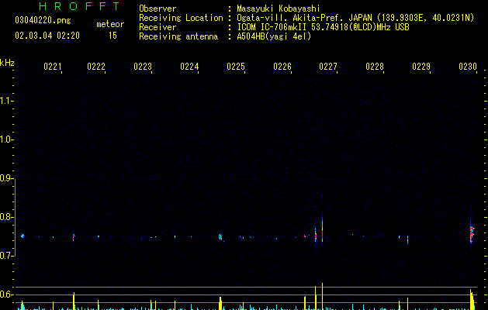Click the 0.7 kHz axis label

(x=5, y=256)
